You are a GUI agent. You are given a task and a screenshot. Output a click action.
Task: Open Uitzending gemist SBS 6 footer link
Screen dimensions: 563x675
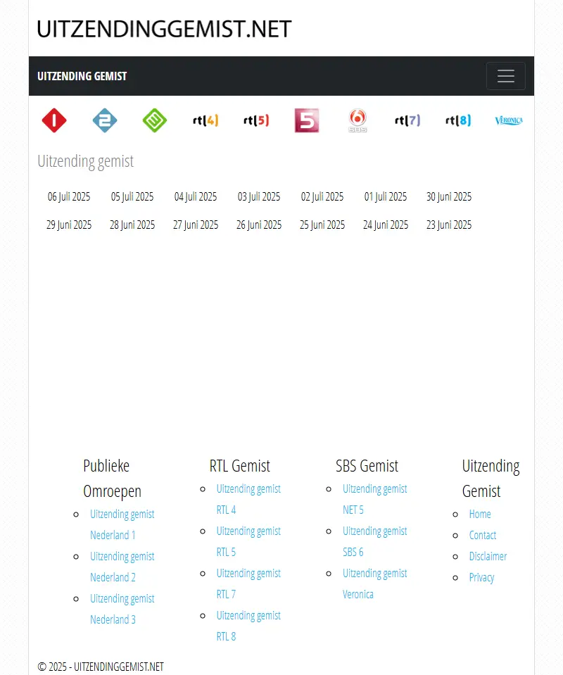tap(374, 541)
